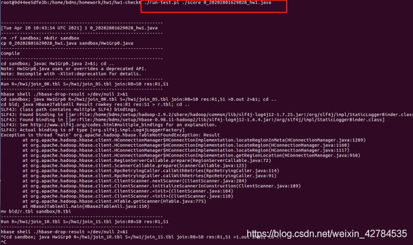Click the stack line "HBase2TableAll.main(HBase2TableAll.java:150)"
413x245 pixels.
tap(86, 206)
